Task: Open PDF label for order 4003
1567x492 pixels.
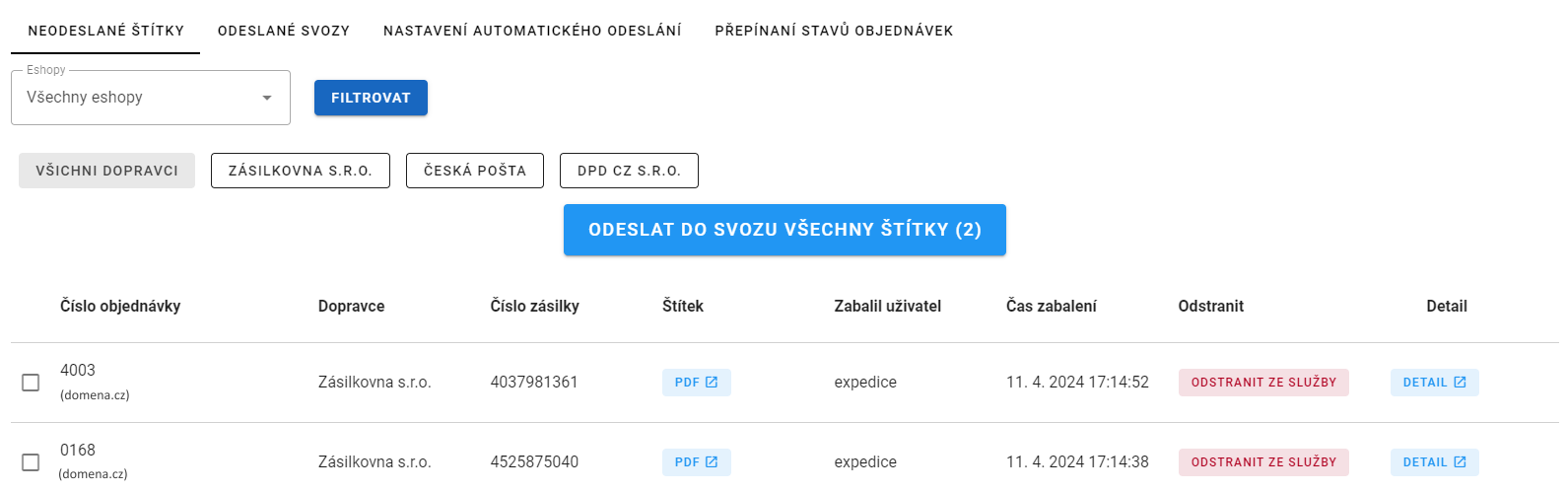Action: pos(696,383)
